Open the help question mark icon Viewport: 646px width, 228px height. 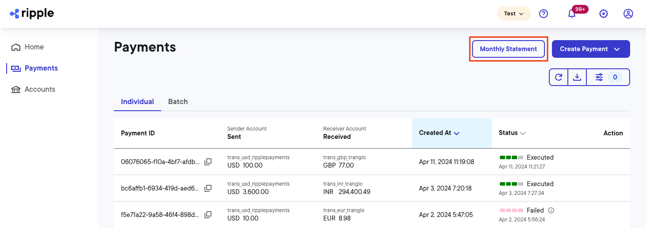544,14
